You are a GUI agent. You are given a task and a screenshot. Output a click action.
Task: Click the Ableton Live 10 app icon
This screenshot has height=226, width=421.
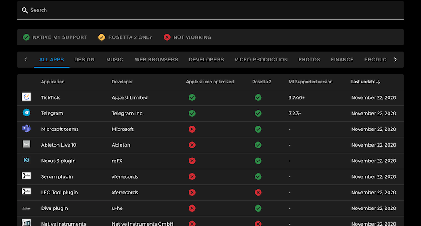[26, 144]
